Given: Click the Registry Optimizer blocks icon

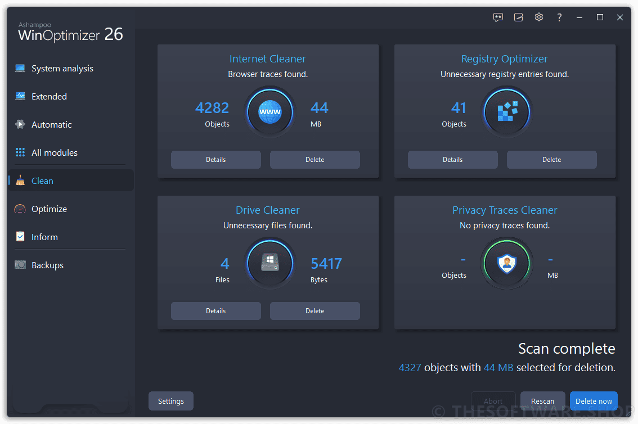Looking at the screenshot, I should click(x=507, y=111).
